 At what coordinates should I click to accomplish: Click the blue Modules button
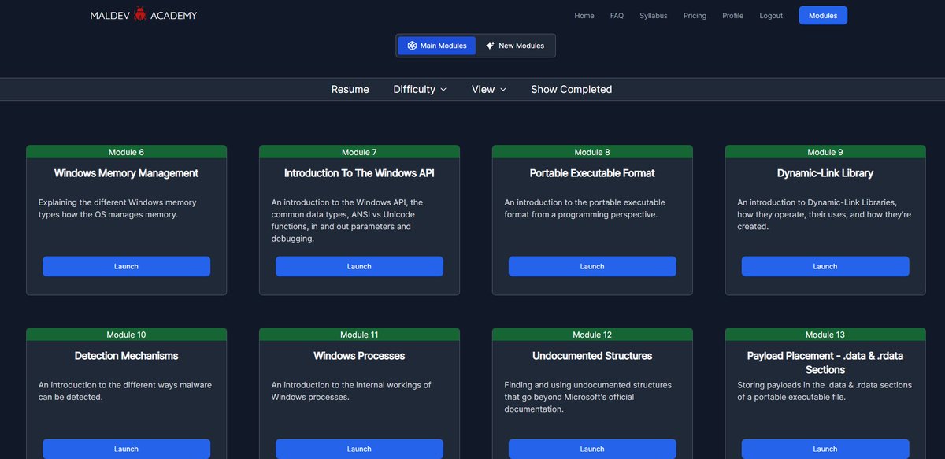(823, 15)
